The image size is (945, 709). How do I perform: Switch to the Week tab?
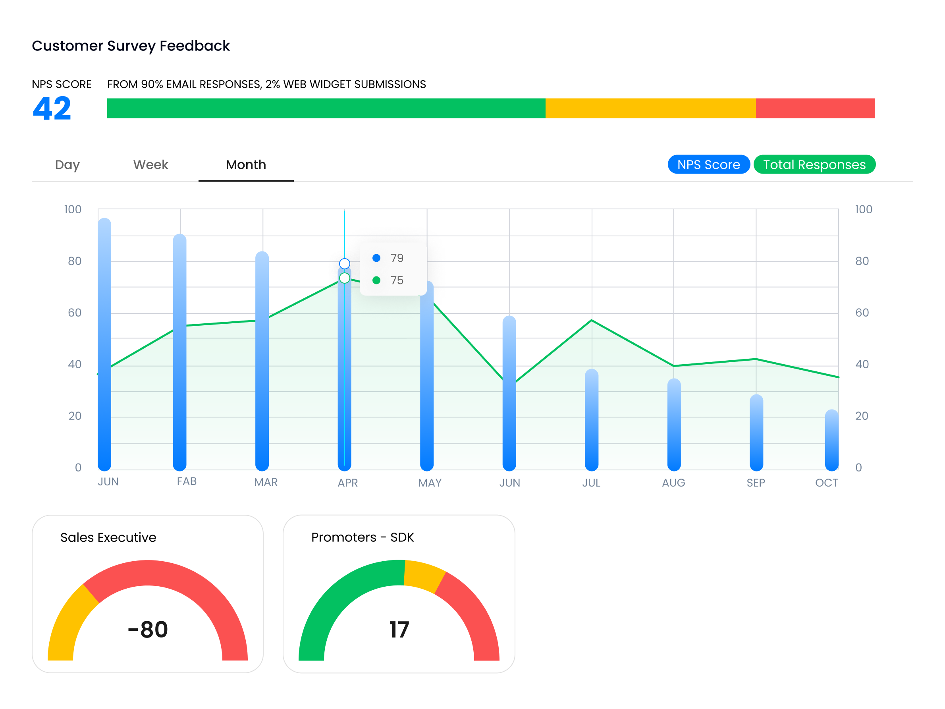pos(150,164)
